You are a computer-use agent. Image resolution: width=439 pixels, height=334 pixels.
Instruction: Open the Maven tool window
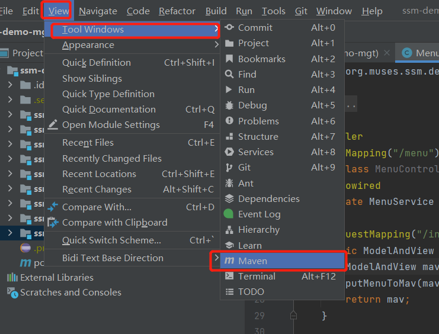252,261
